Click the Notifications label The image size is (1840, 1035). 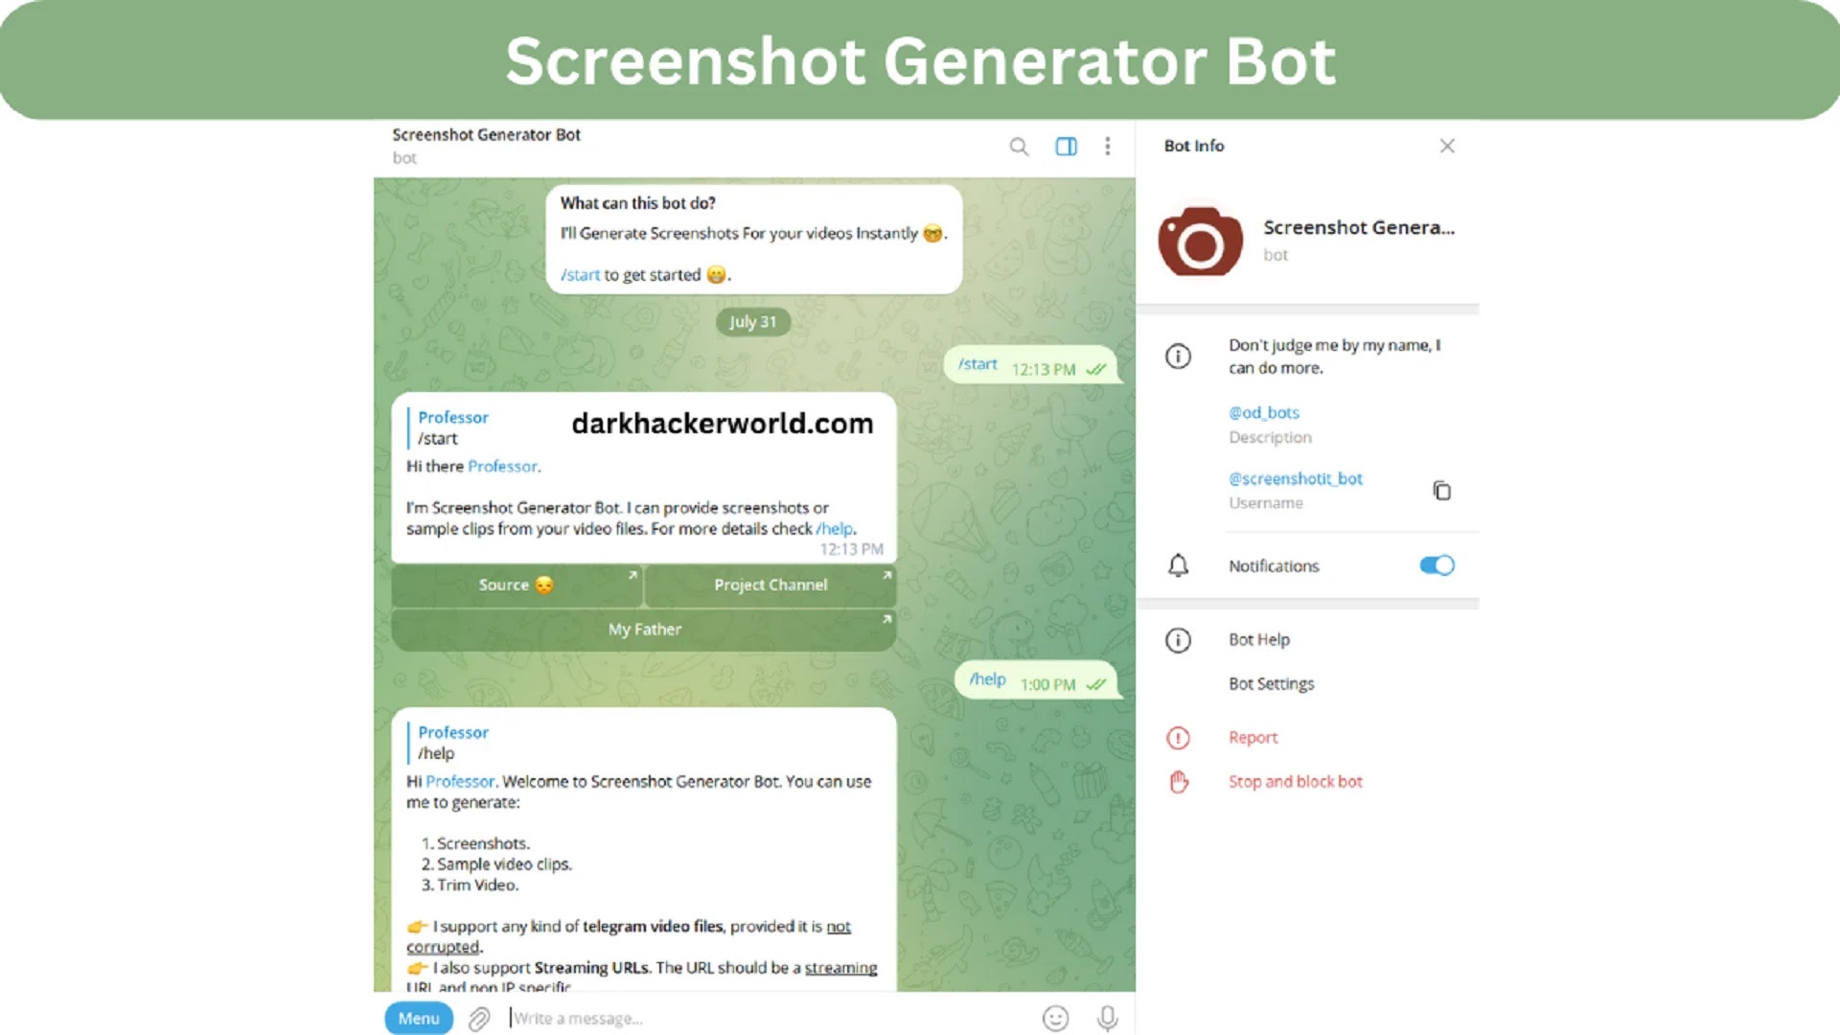(x=1274, y=566)
